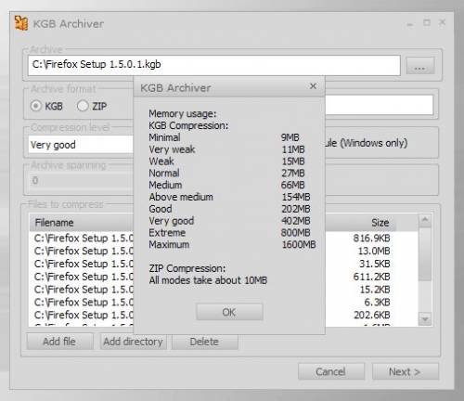Click the Delete button

204,342
